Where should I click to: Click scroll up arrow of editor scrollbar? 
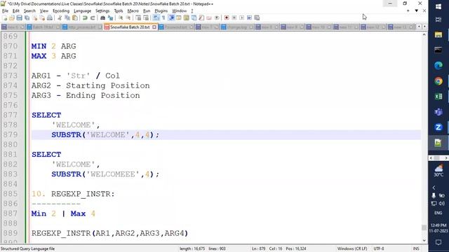pos(424,35)
